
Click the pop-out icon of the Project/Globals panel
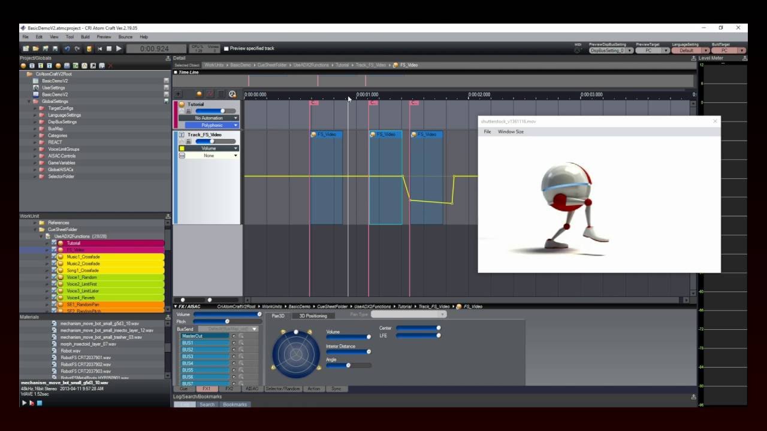click(168, 58)
